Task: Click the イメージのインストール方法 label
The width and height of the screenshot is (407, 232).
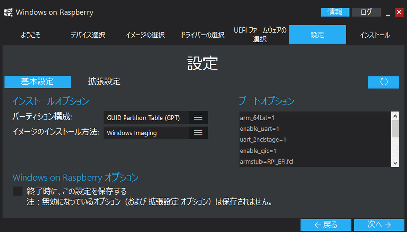Action: pos(56,132)
